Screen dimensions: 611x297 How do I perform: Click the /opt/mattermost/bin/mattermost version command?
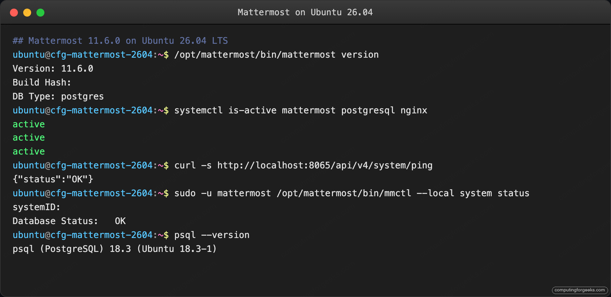(x=276, y=55)
